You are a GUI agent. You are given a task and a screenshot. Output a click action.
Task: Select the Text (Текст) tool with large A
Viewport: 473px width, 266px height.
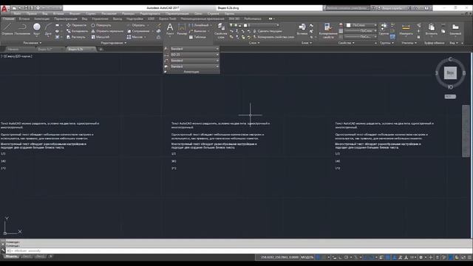pos(170,29)
